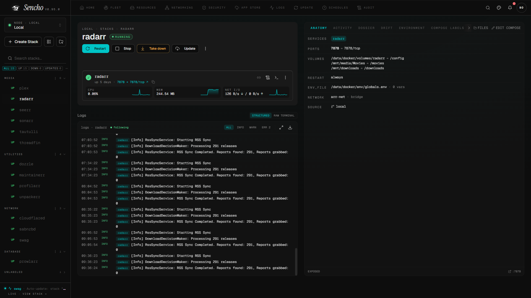Open the stack list view options icon

pos(49,42)
